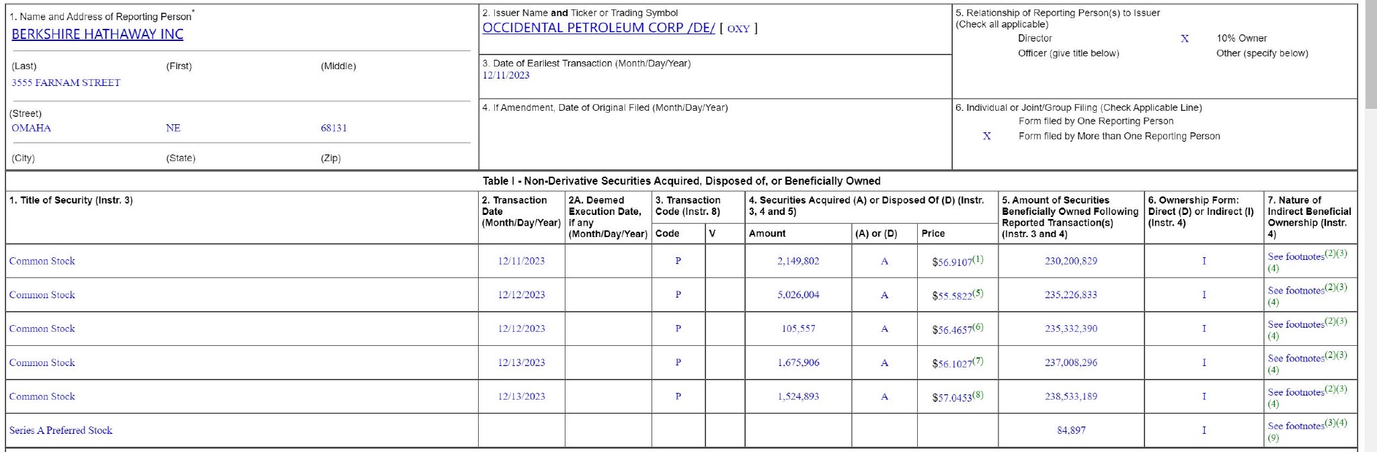The width and height of the screenshot is (1377, 452).
Task: Open the OCCIDENTAL PETROLEUM CORP /DE/ link
Action: (598, 28)
